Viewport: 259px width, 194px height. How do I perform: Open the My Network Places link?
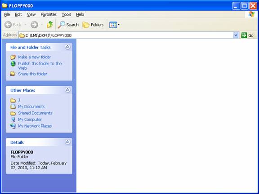(x=35, y=126)
